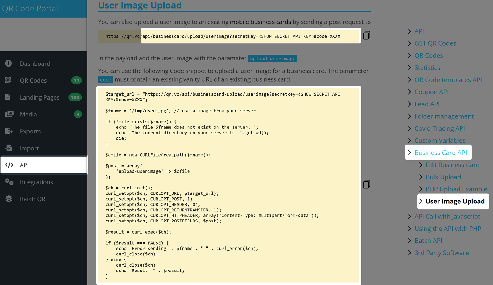493x285 pixels.
Task: Click the Landing Pages document icon
Action: point(8,97)
